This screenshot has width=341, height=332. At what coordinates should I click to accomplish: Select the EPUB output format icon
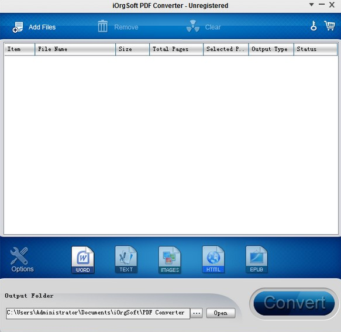point(257,259)
